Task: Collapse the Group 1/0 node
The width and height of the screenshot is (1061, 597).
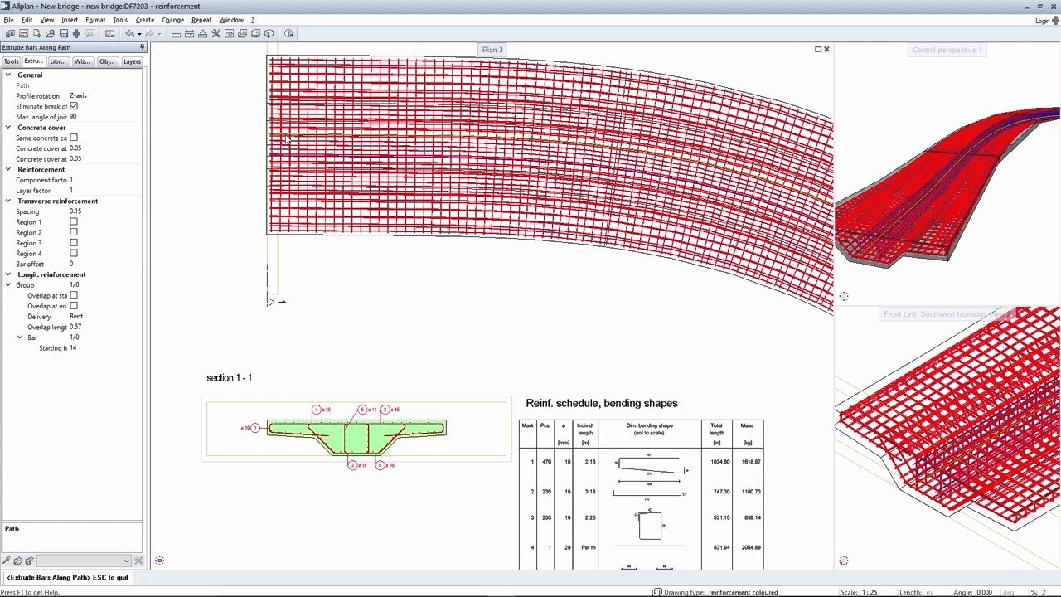Action: (8, 284)
